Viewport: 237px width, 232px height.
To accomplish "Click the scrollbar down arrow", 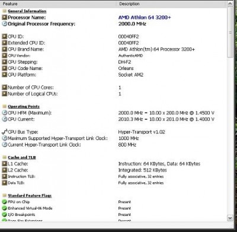I will pyautogui.click(x=230, y=218).
